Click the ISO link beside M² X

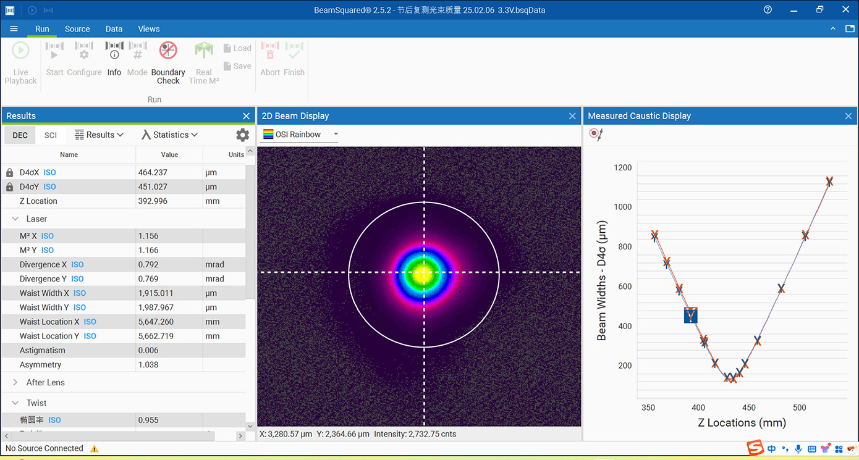tap(48, 236)
